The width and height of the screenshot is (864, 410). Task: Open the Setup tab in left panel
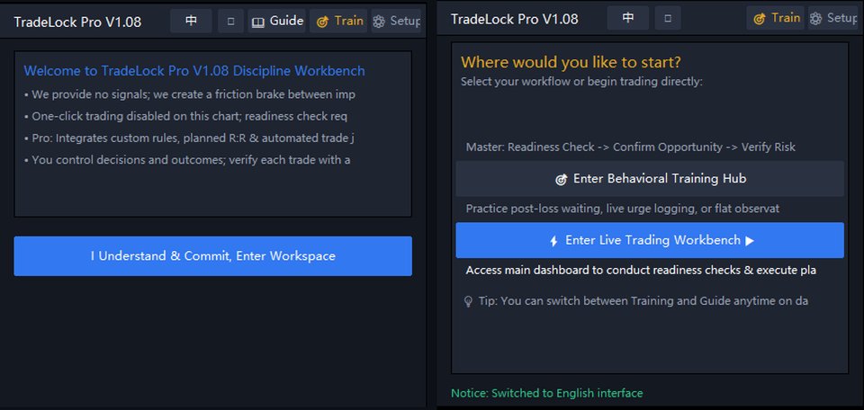[x=396, y=22]
